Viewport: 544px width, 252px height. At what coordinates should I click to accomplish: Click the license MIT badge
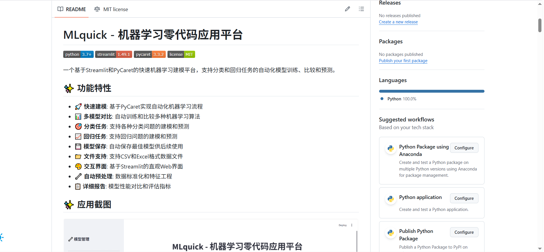click(x=181, y=54)
